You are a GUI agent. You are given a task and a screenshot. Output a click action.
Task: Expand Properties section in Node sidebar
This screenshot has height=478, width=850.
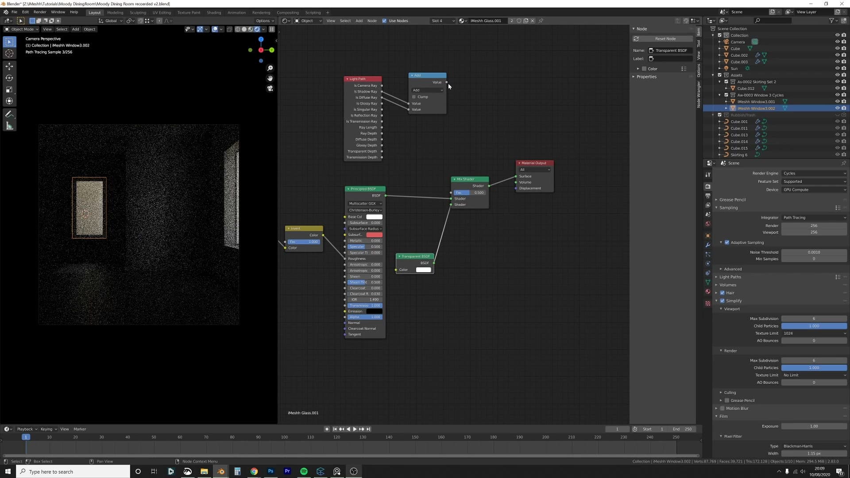point(646,77)
